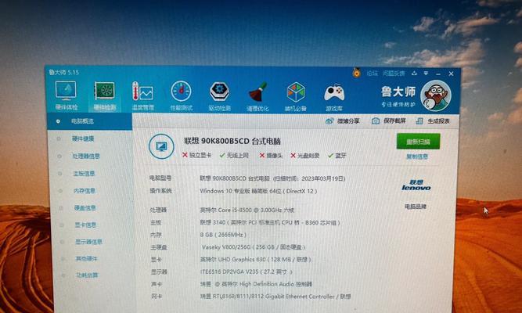Click the gold medal icon in title bar

[357, 72]
